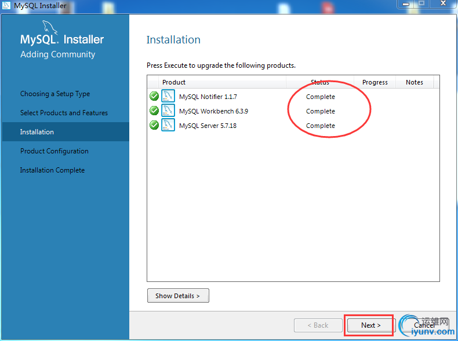Click the Notes column header

click(415, 82)
